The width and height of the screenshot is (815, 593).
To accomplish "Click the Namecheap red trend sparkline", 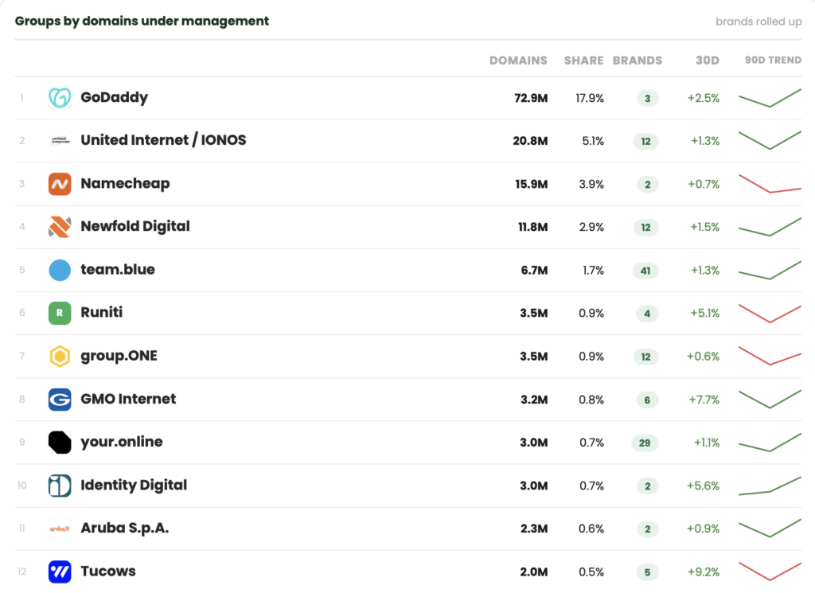I will 770,184.
